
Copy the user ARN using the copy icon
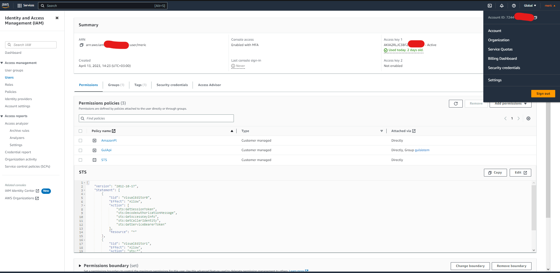pos(81,45)
